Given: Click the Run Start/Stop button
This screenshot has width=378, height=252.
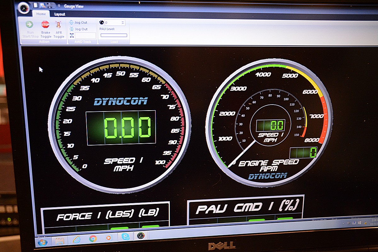Looking at the screenshot, I should click(30, 29).
